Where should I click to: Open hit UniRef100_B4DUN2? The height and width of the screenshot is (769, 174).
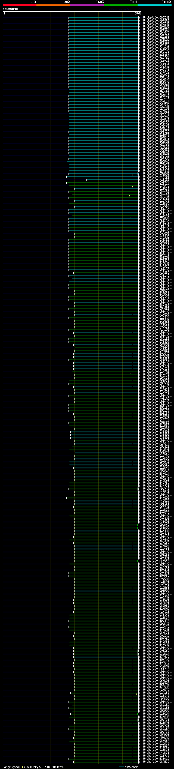(156, 264)
